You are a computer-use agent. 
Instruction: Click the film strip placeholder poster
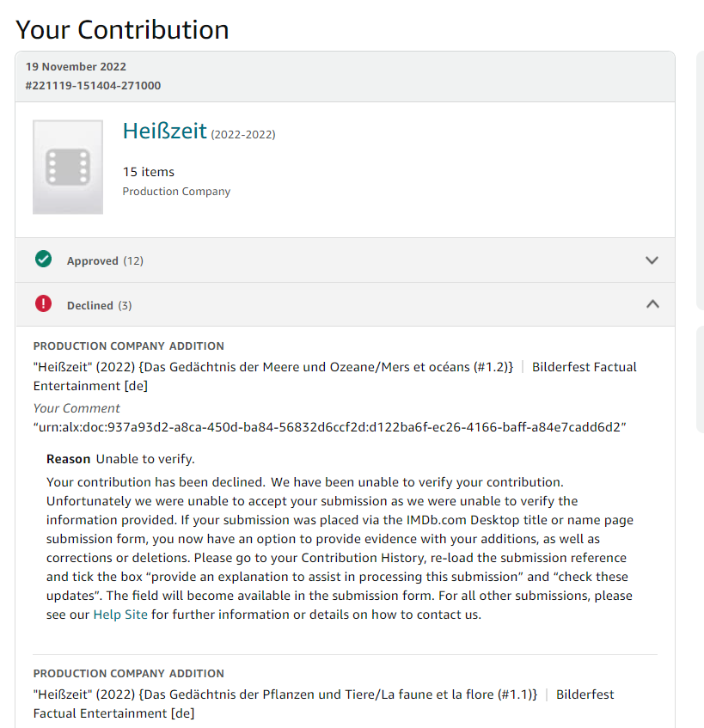coord(68,167)
